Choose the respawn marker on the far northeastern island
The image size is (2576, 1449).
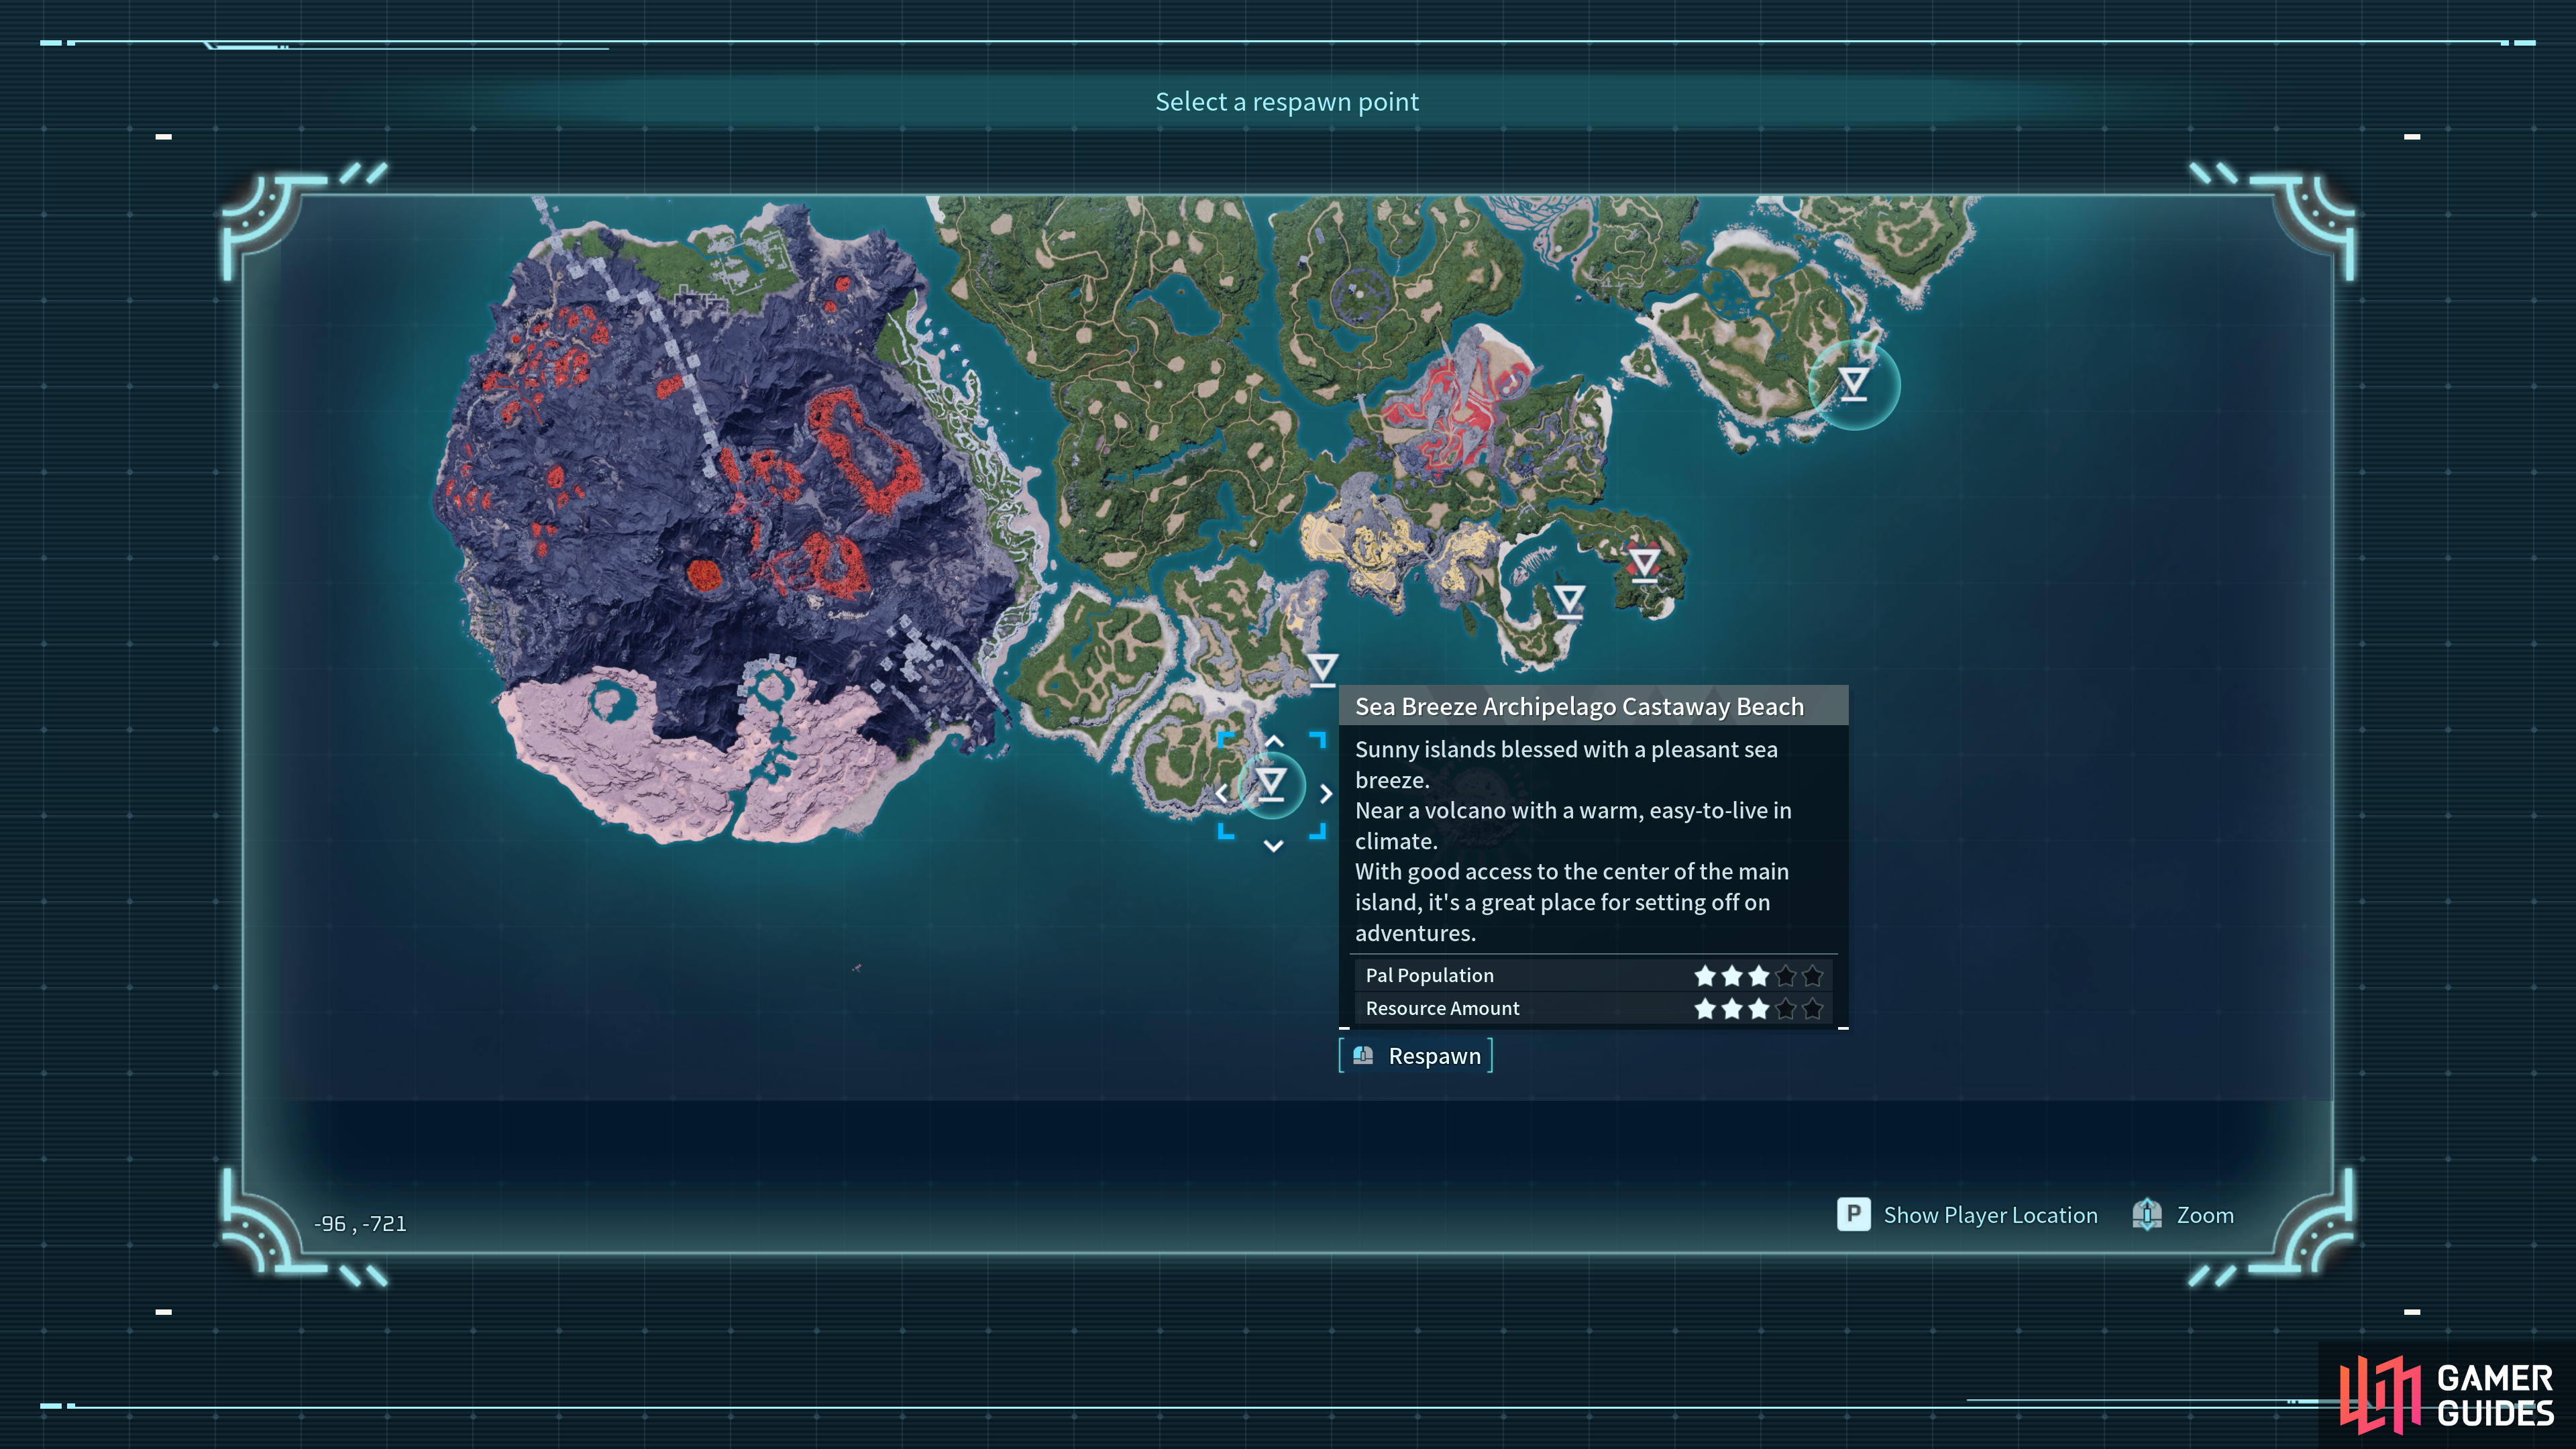(1853, 384)
